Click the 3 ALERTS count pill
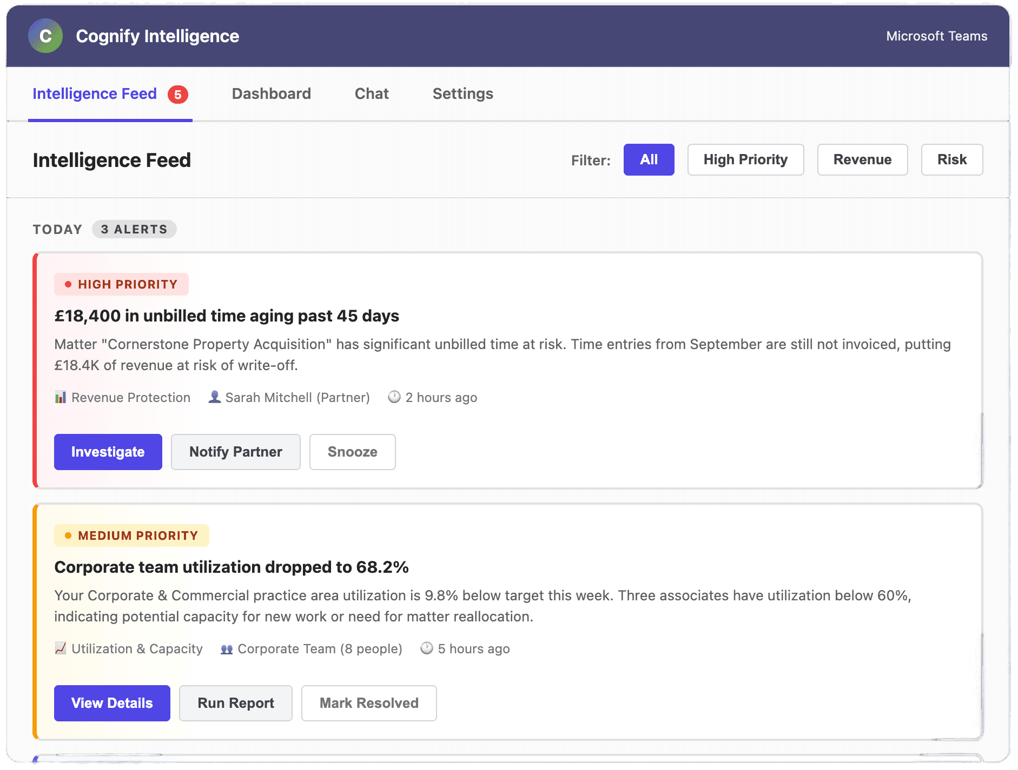 (134, 229)
